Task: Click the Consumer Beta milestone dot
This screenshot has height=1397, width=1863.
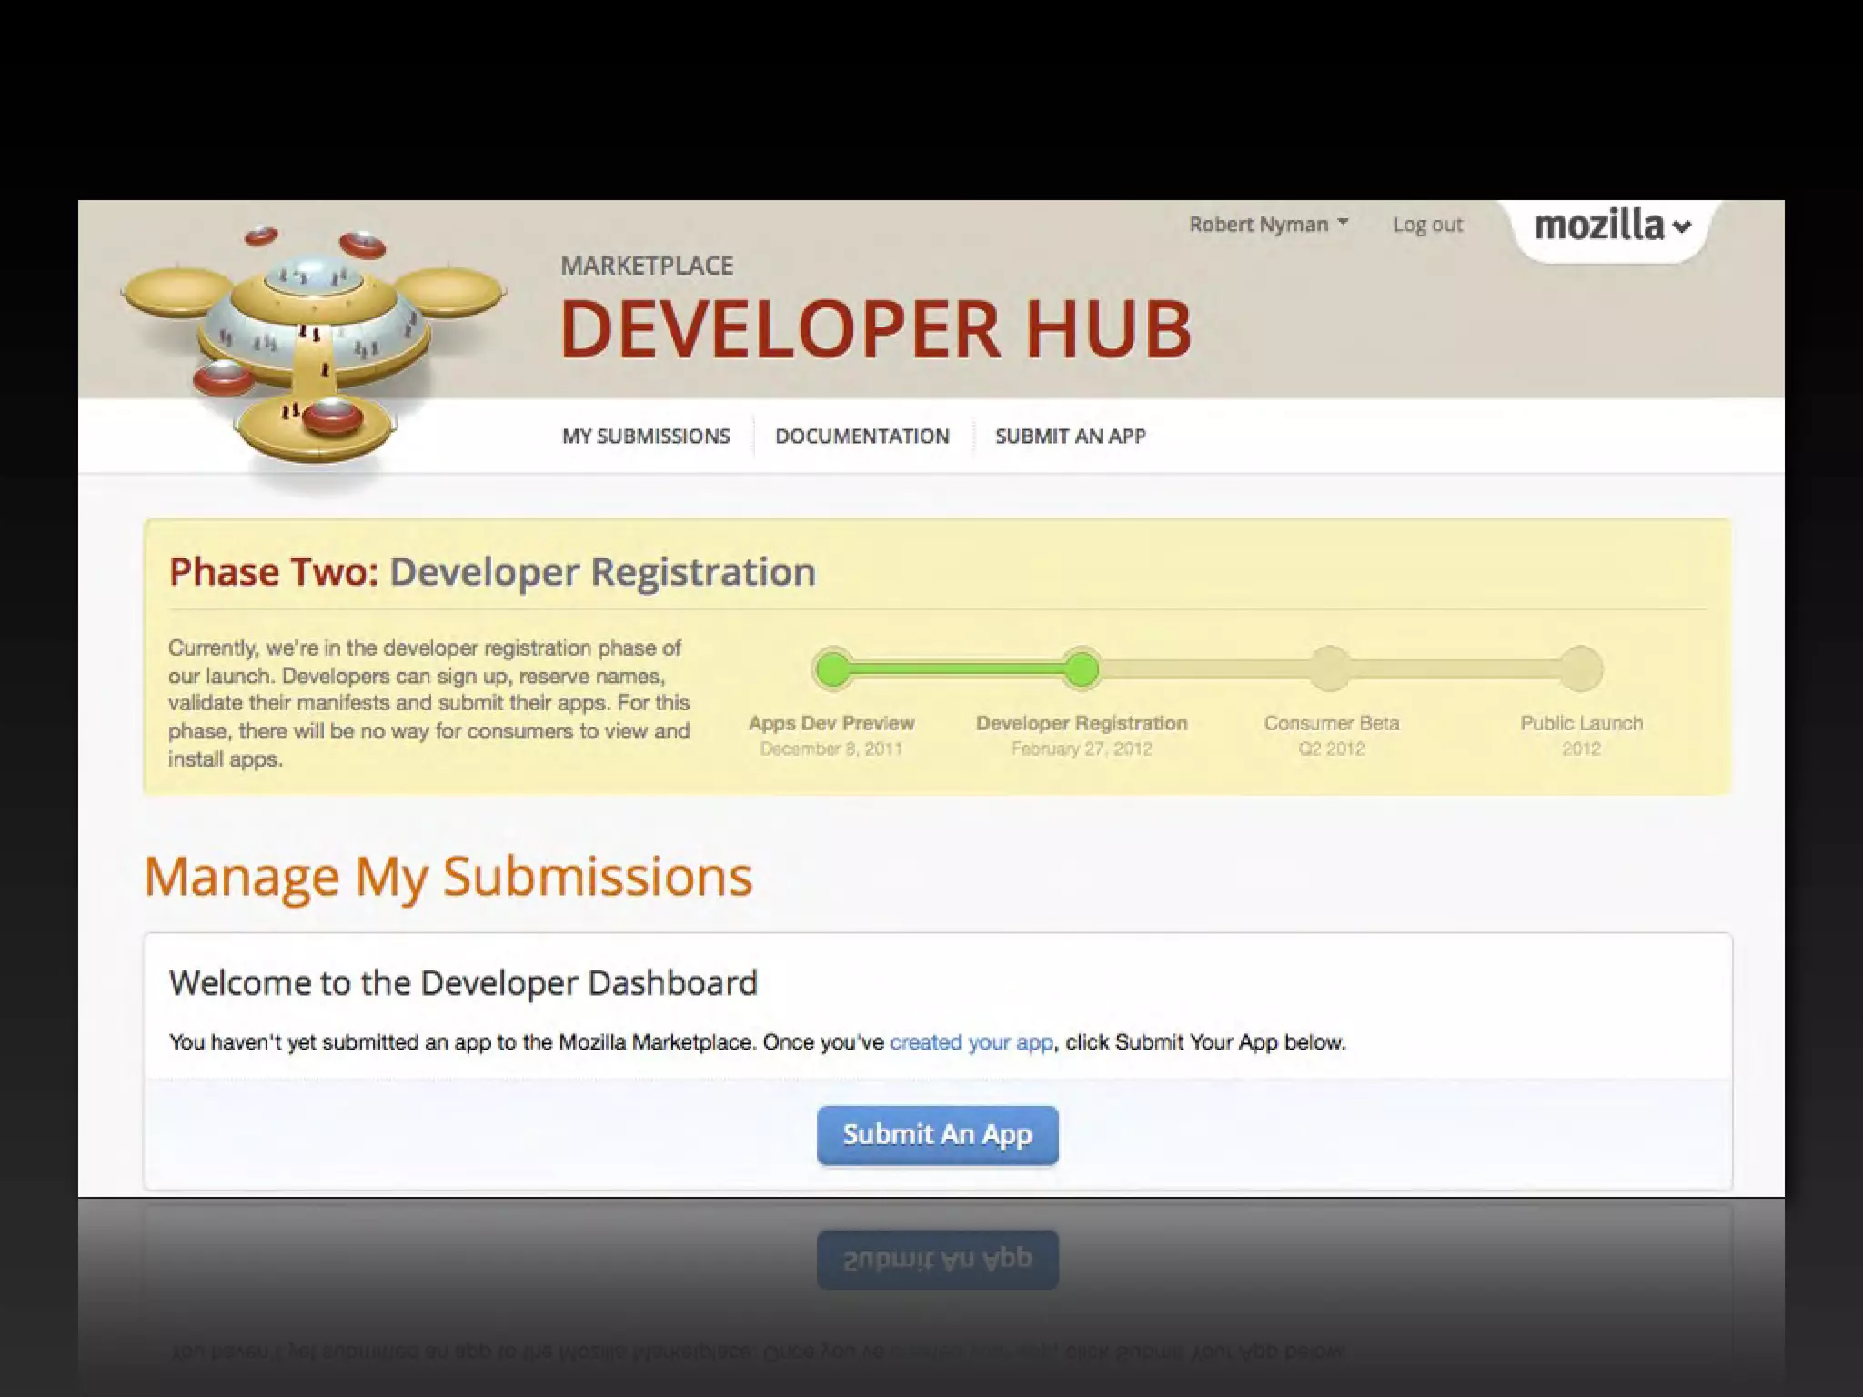Action: coord(1331,670)
